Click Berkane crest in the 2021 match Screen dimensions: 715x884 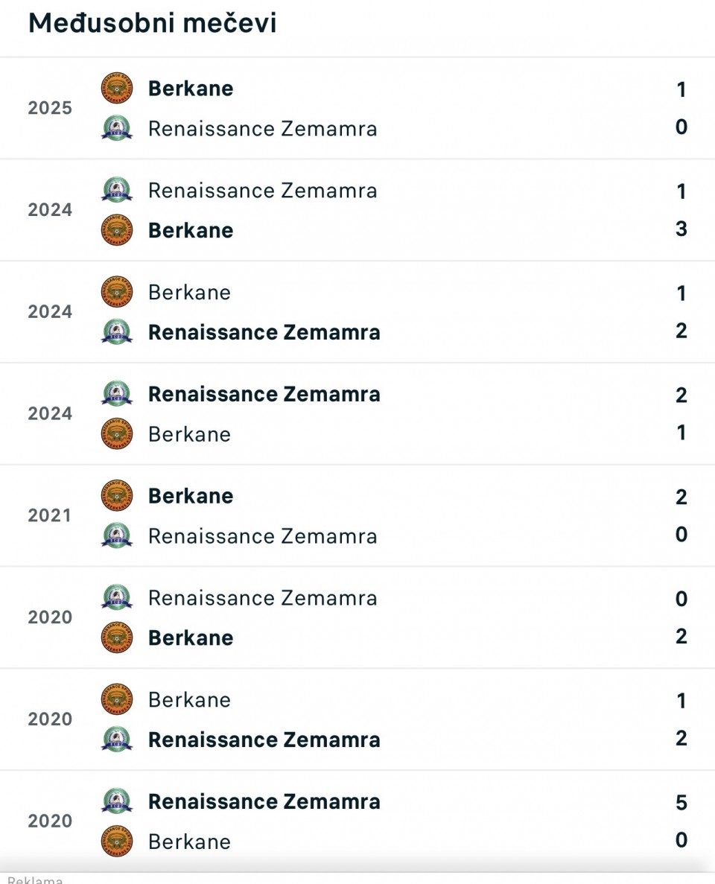click(116, 496)
